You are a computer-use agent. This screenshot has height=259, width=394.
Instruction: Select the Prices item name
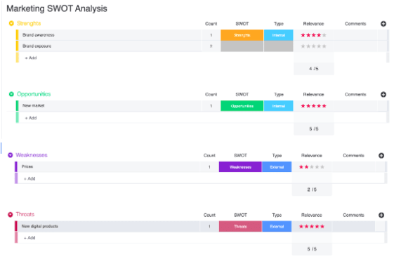[x=27, y=166]
